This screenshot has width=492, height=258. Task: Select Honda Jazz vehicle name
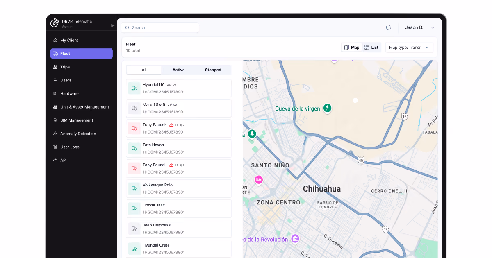154,205
